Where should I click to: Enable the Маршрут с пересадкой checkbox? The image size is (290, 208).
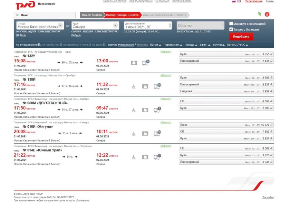click(x=231, y=24)
